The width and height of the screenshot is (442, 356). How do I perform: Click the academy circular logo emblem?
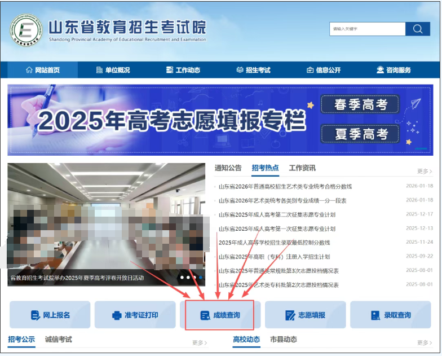pos(26,30)
